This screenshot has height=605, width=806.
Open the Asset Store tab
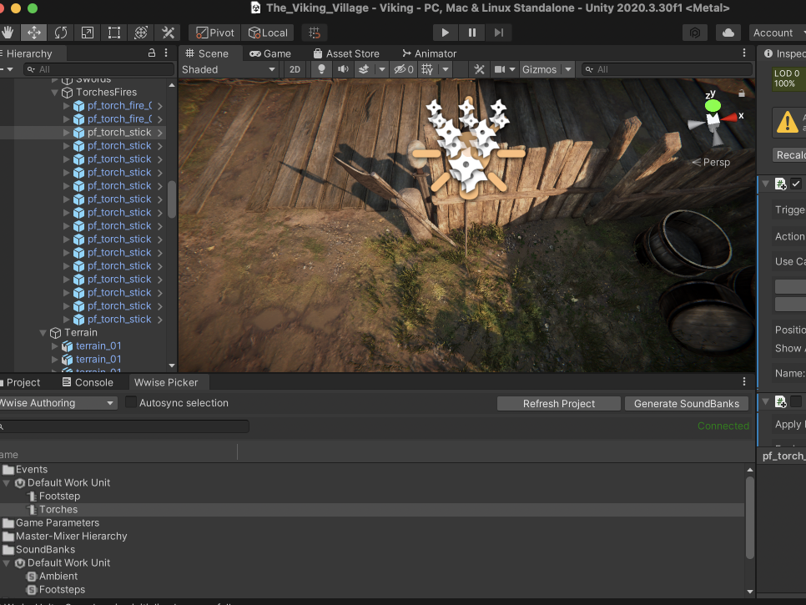point(346,53)
